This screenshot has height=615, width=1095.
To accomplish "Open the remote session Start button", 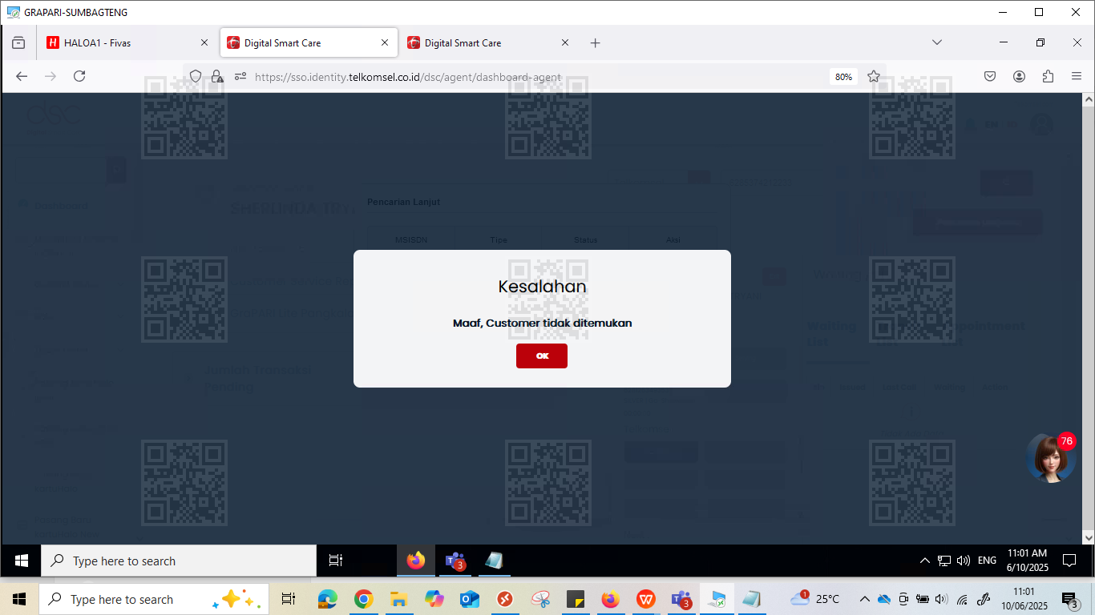I will pyautogui.click(x=21, y=561).
